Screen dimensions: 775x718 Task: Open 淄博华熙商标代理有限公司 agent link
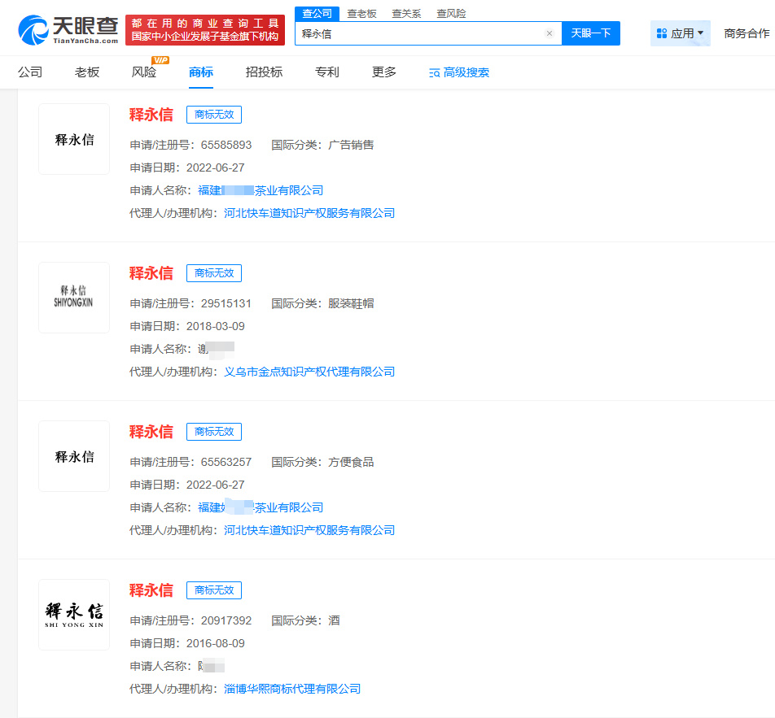point(292,689)
